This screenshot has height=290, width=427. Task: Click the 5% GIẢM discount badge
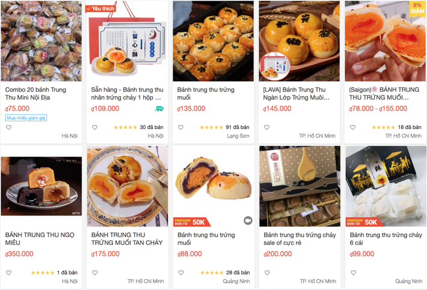pos(419,8)
